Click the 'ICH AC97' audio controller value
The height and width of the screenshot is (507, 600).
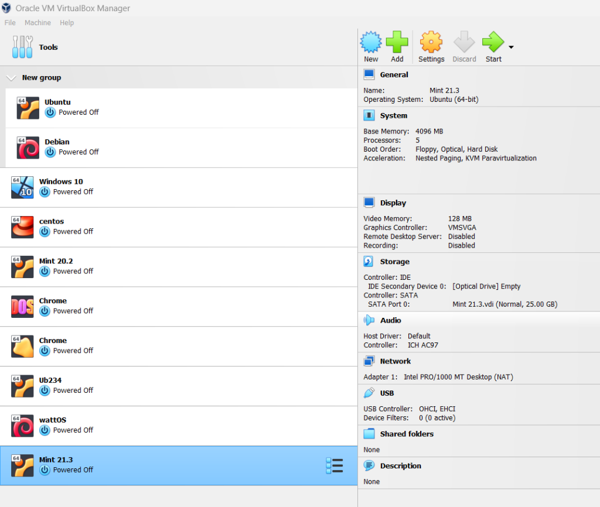[423, 345]
